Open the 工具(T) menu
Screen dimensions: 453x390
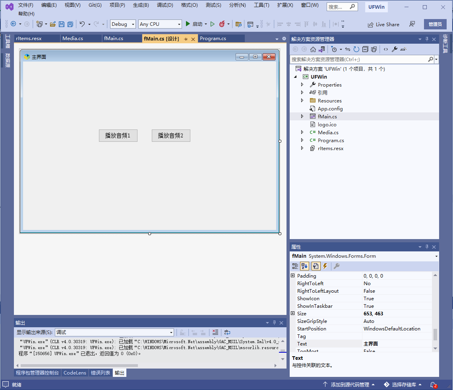click(261, 5)
